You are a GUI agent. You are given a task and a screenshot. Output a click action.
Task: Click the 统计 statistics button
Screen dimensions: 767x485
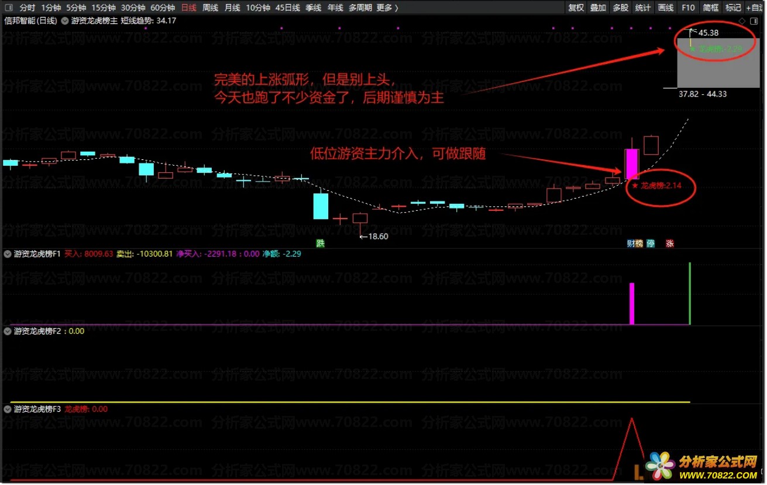click(x=643, y=8)
